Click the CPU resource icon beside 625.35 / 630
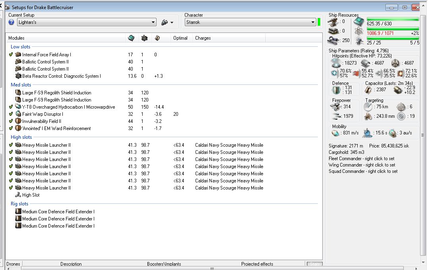Viewport: 428px width, 270px height. click(359, 22)
